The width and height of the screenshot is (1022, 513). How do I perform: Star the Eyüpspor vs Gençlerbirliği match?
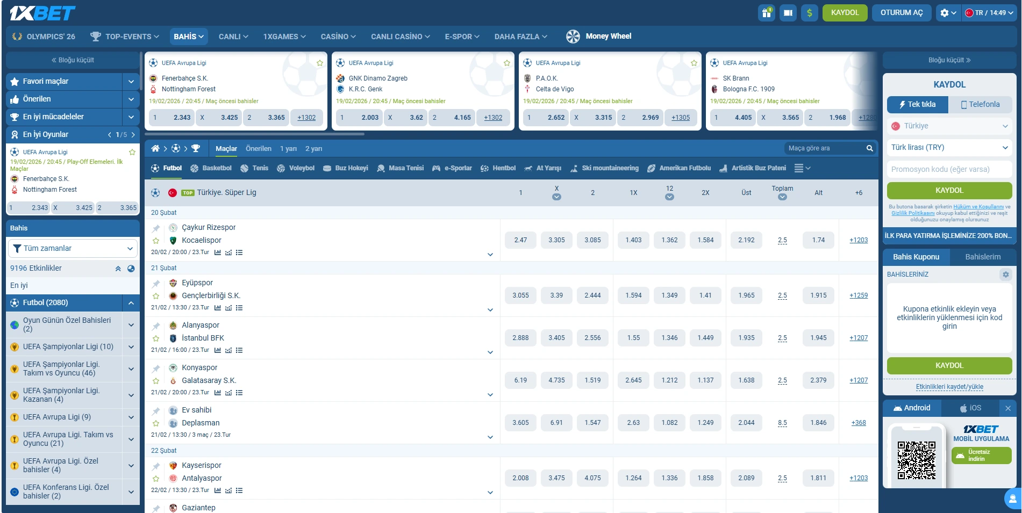click(156, 296)
